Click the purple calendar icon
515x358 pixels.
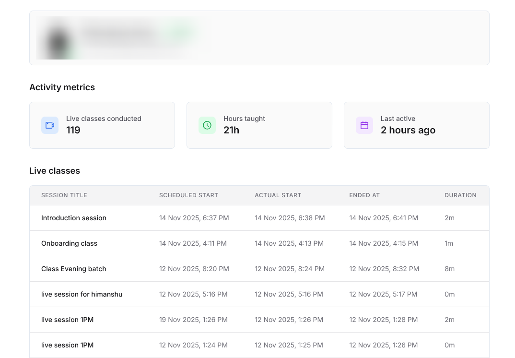pos(364,125)
